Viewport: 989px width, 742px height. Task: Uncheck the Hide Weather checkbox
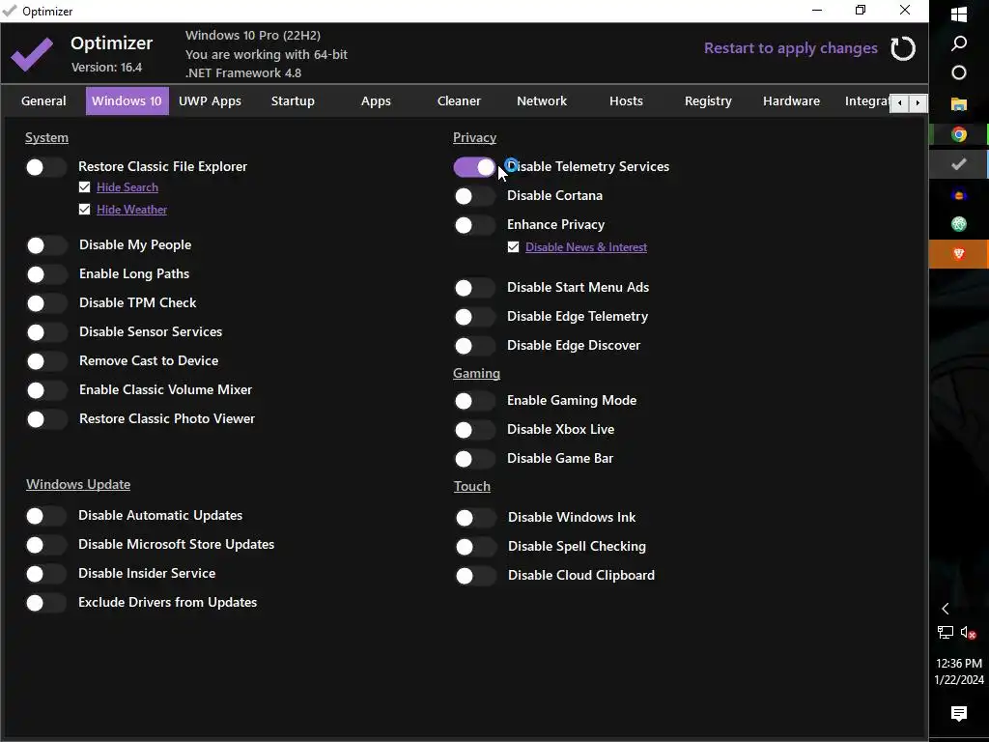tap(85, 210)
